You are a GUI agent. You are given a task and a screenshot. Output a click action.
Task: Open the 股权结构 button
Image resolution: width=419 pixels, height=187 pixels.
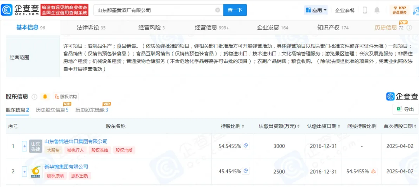coord(66,96)
